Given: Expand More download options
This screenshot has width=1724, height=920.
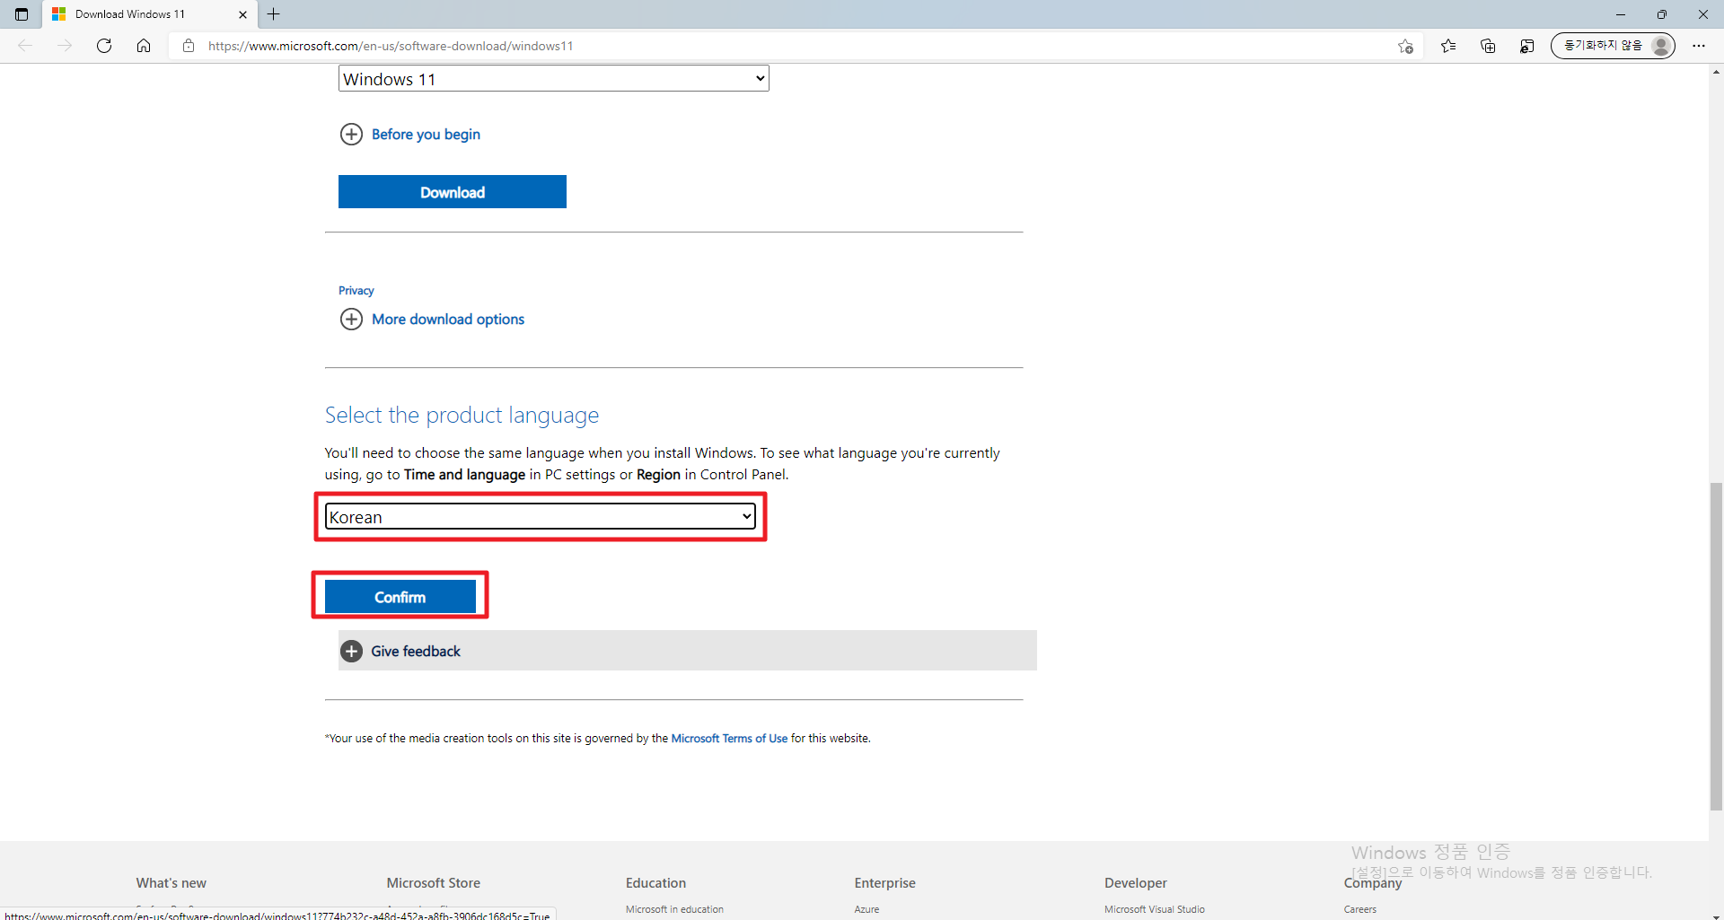Looking at the screenshot, I should (432, 320).
